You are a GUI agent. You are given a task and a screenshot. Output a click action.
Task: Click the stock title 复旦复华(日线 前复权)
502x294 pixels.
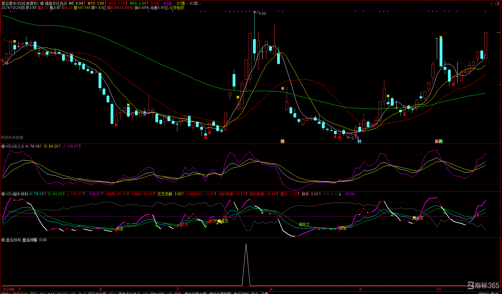(x=20, y=3)
